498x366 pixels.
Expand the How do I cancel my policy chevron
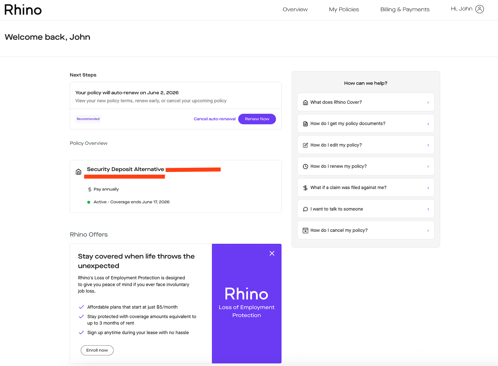point(428,230)
